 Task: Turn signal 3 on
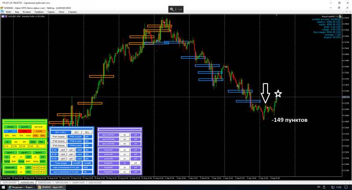point(35,157)
